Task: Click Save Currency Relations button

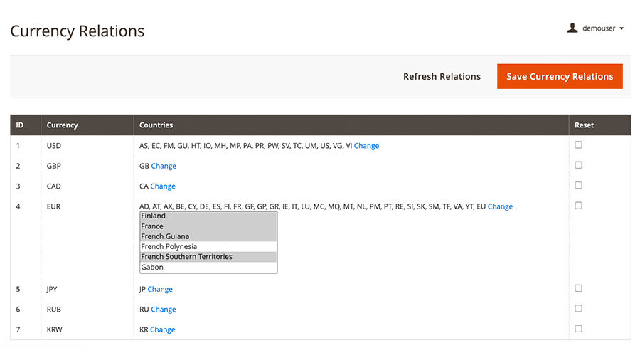Action: click(x=560, y=76)
